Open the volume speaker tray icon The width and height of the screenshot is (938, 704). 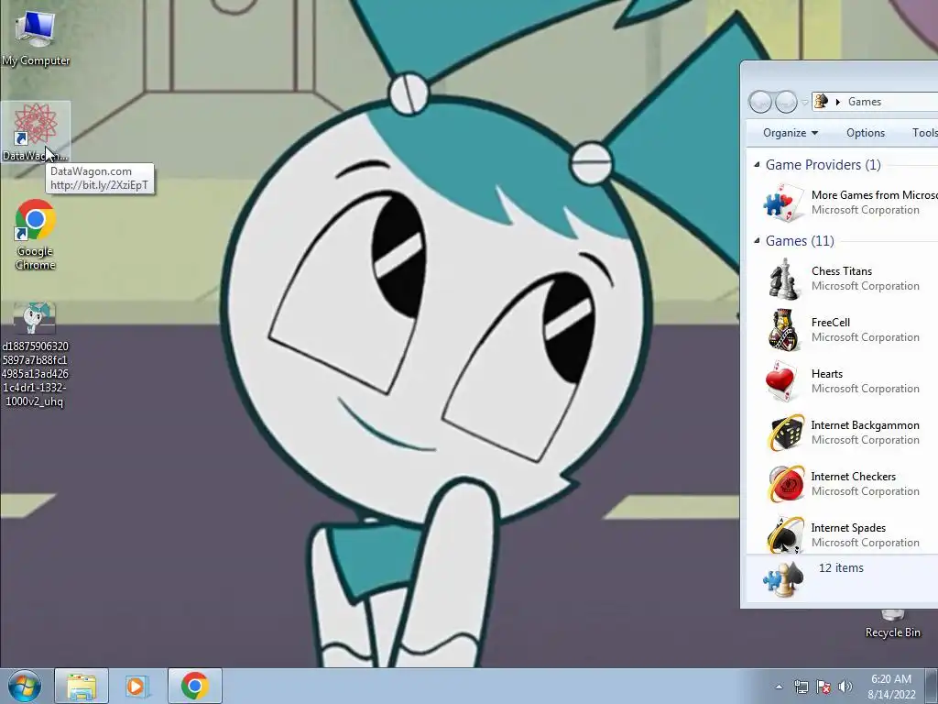pos(845,687)
